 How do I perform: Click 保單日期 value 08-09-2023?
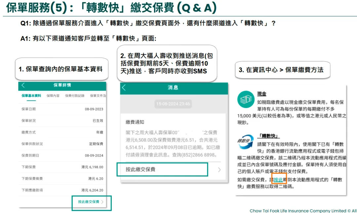(x=94, y=109)
